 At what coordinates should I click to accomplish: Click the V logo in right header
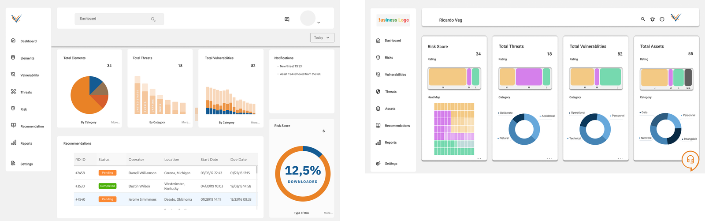[x=676, y=18]
